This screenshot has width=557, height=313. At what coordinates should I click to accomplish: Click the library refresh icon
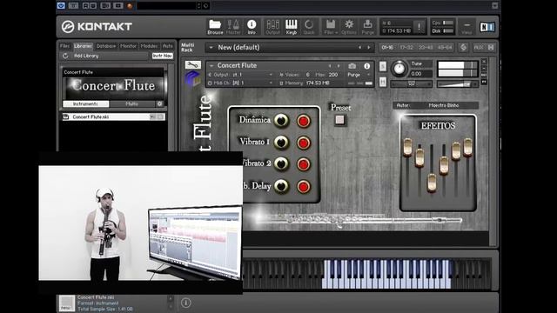65,56
